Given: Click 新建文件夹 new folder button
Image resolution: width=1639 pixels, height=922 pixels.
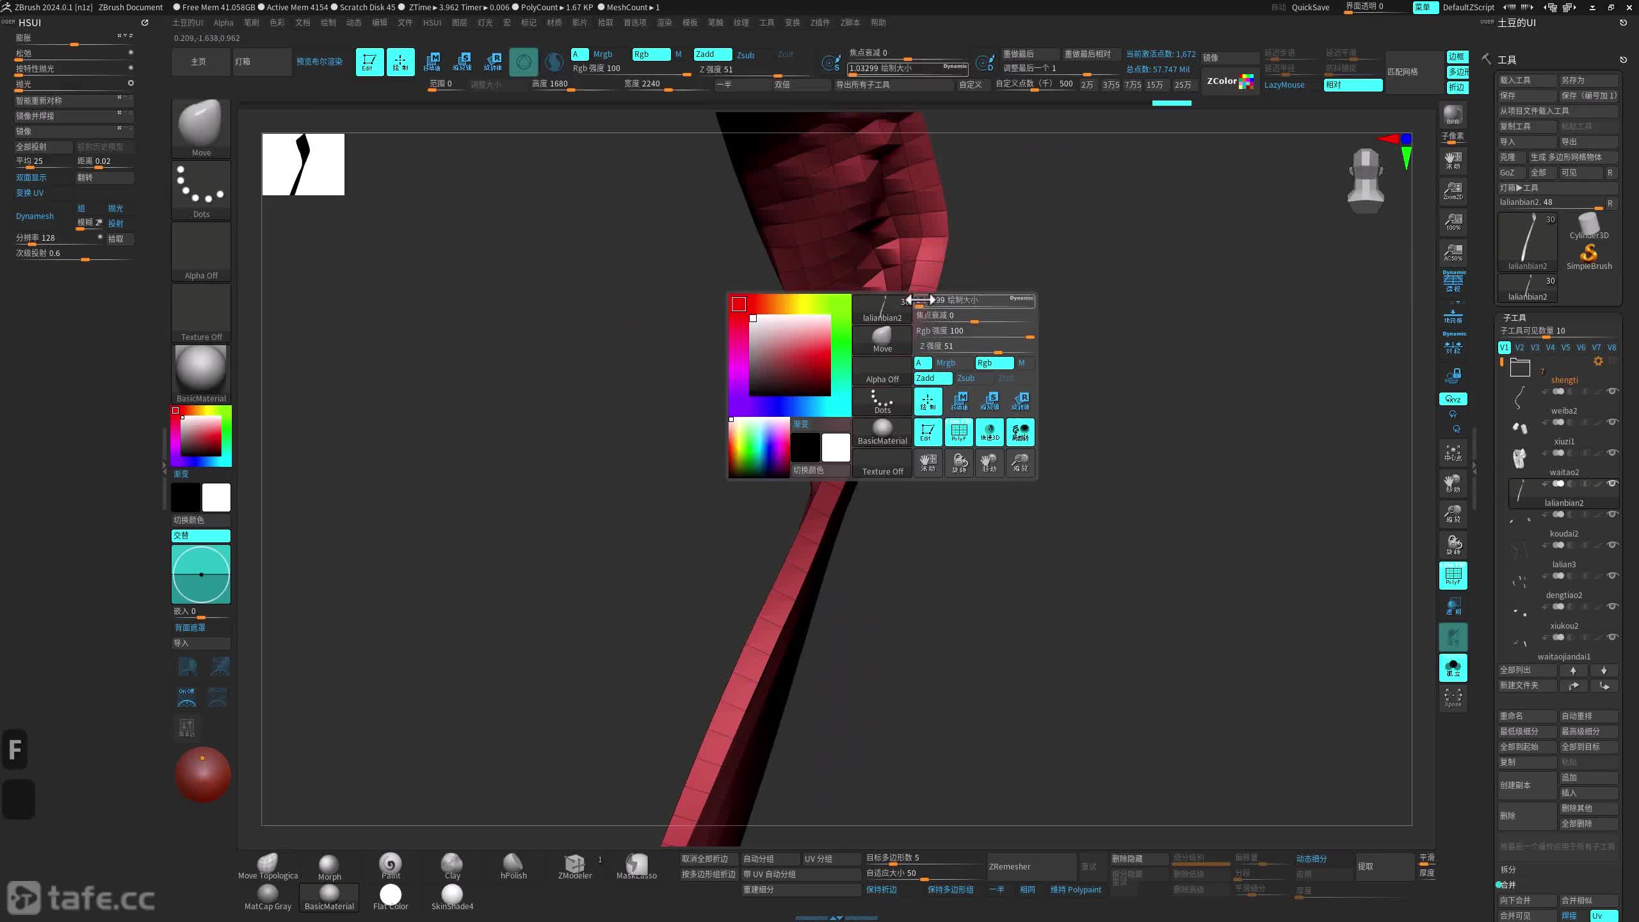Looking at the screenshot, I should pos(1528,685).
